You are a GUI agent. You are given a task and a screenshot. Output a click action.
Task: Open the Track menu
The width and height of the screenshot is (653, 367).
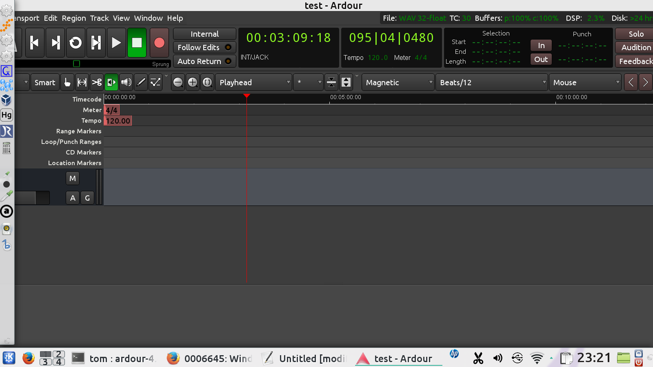pyautogui.click(x=99, y=18)
